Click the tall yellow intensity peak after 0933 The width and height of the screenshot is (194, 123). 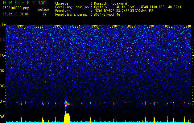point(67,117)
